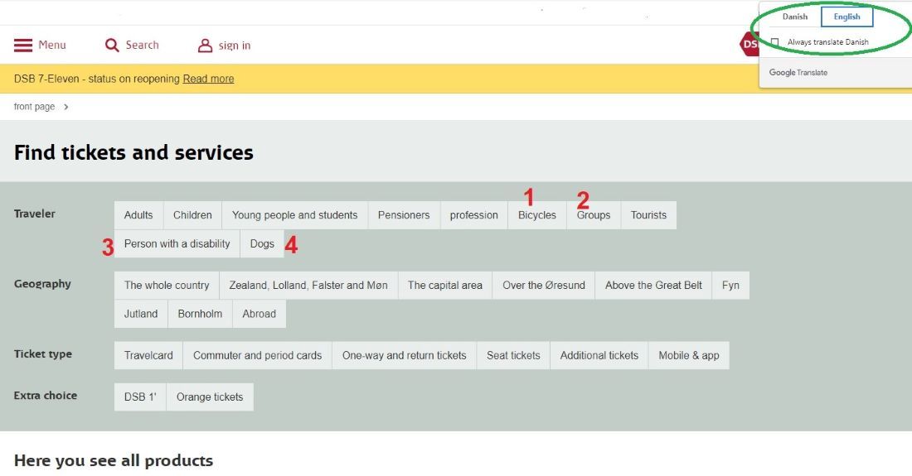Select the Mobile & app filter
This screenshot has width=912, height=476.
[x=689, y=356]
